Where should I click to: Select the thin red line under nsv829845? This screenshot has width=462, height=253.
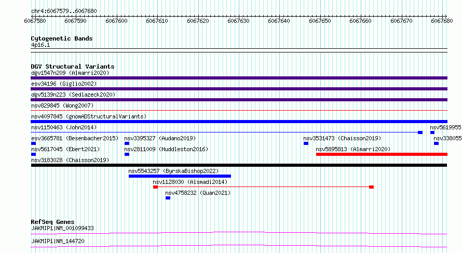coord(239,111)
